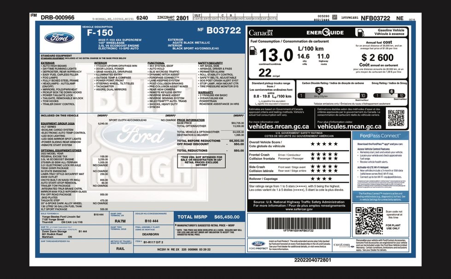451x279 pixels.
Task: Click the Standard Equipment heading
Action: (56, 56)
